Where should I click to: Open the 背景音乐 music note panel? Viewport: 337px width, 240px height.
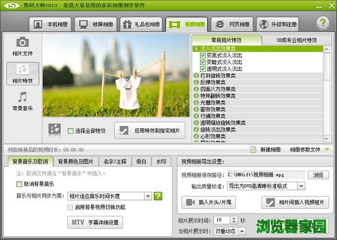pyautogui.click(x=22, y=101)
